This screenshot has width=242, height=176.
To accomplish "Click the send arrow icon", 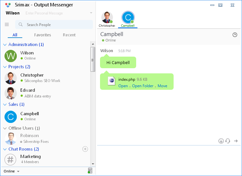I will click(x=236, y=141).
